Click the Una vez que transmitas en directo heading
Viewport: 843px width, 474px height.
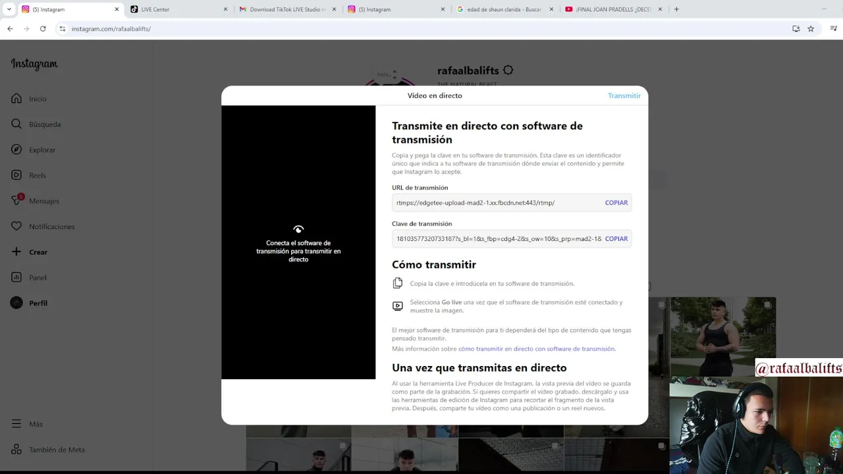point(479,368)
